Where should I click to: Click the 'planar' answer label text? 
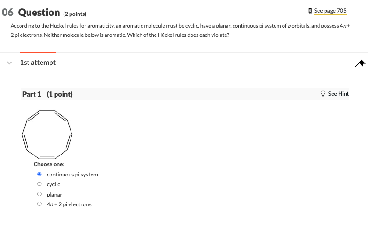pyautogui.click(x=55, y=195)
